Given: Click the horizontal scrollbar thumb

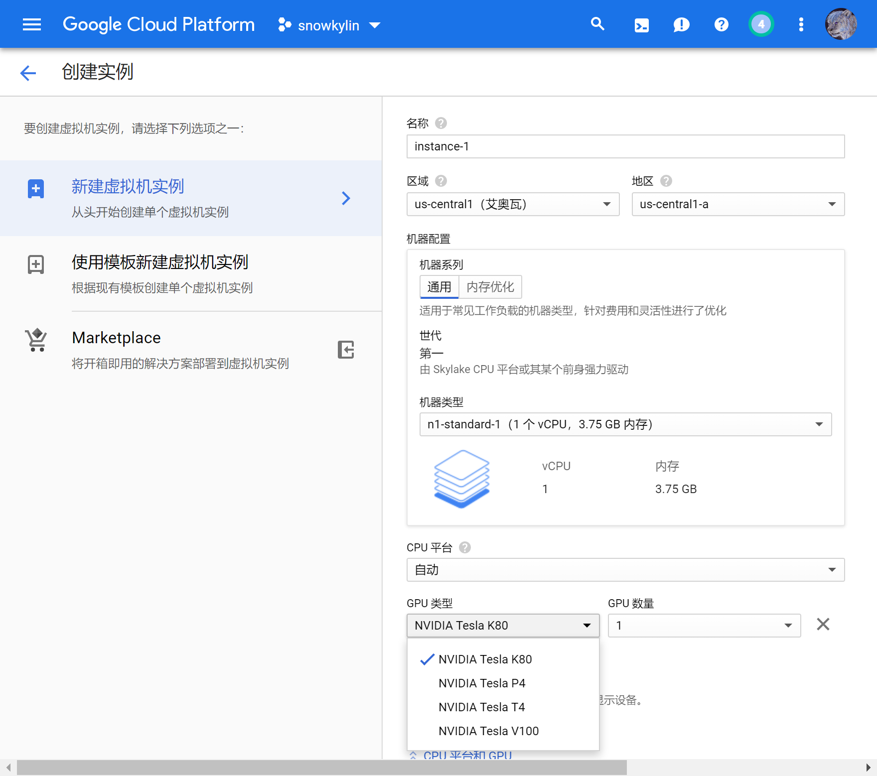Looking at the screenshot, I should click(321, 768).
